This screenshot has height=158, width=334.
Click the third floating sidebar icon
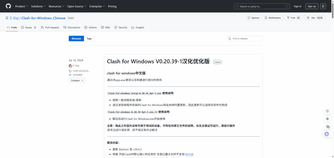pos(327,126)
